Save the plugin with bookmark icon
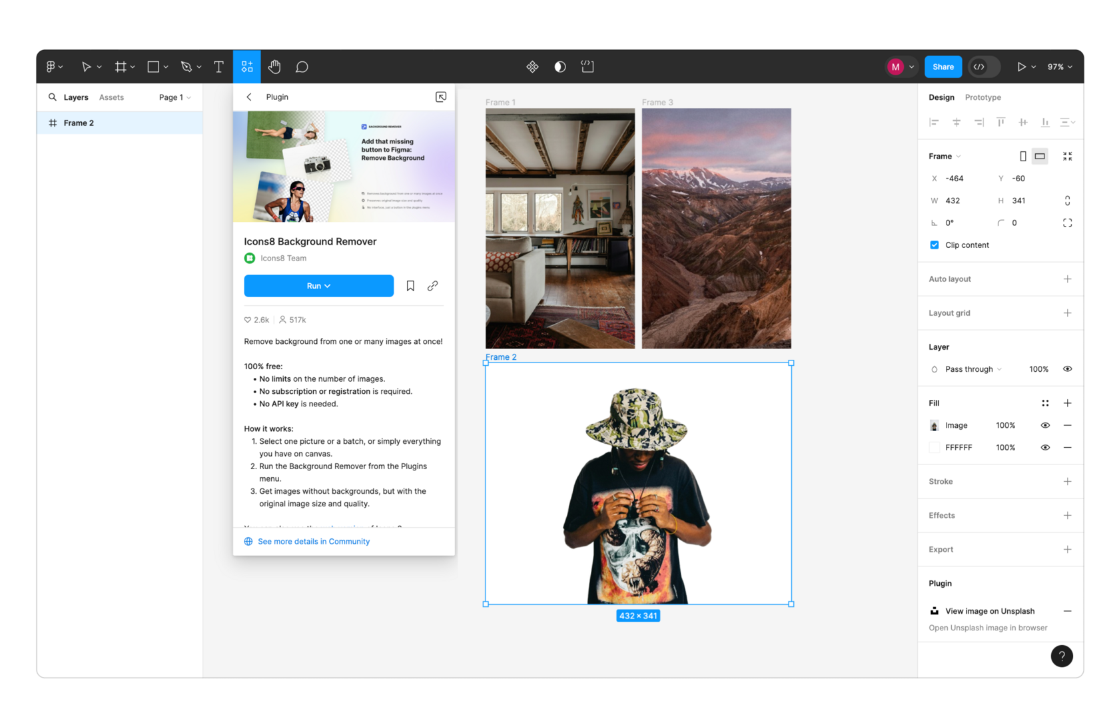 click(x=410, y=286)
